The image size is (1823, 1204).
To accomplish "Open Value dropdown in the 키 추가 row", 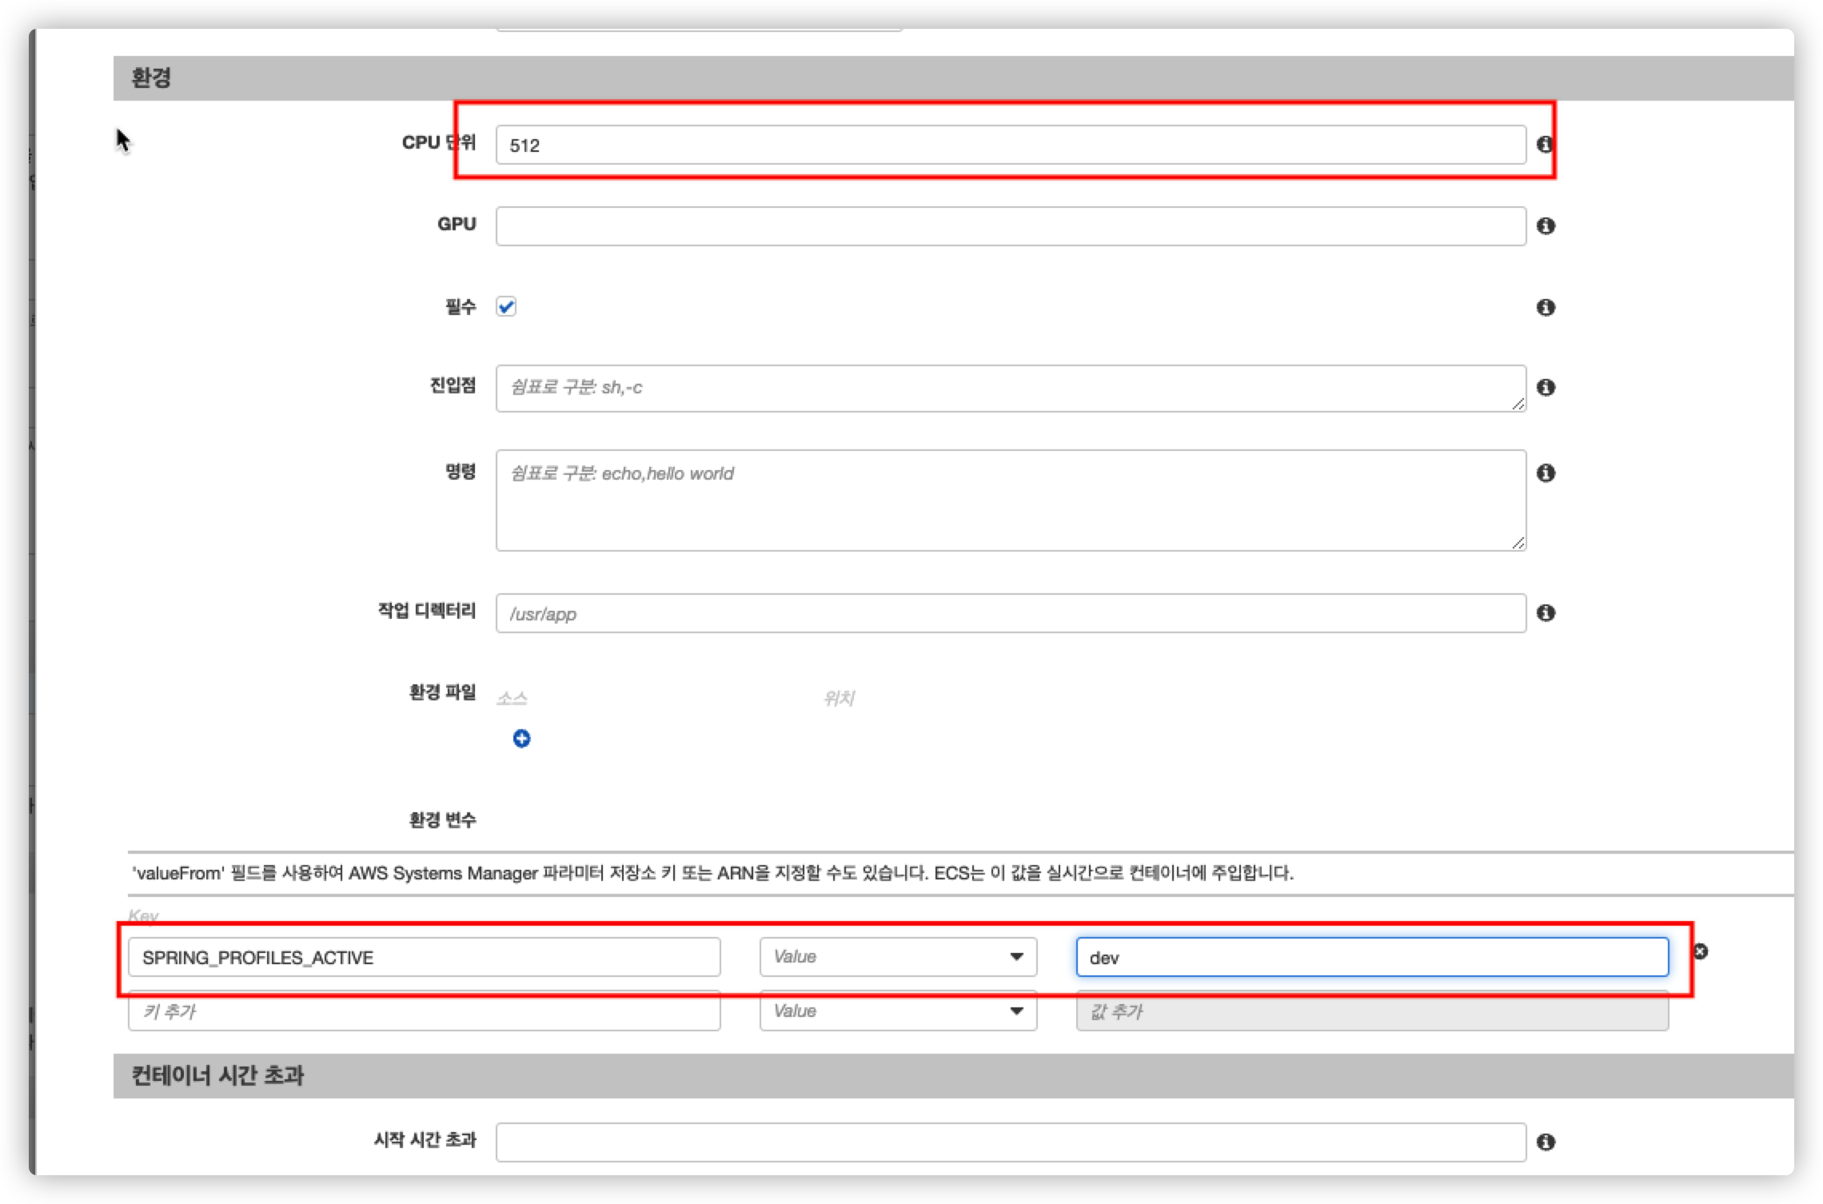I will click(x=898, y=1011).
